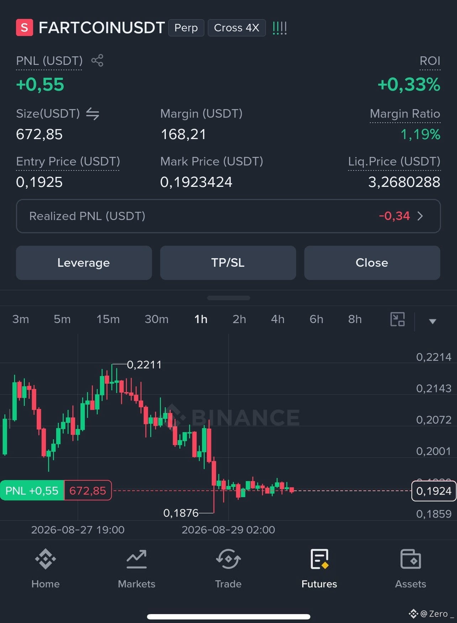Expand chart with the fullscreen icon

[x=398, y=319]
